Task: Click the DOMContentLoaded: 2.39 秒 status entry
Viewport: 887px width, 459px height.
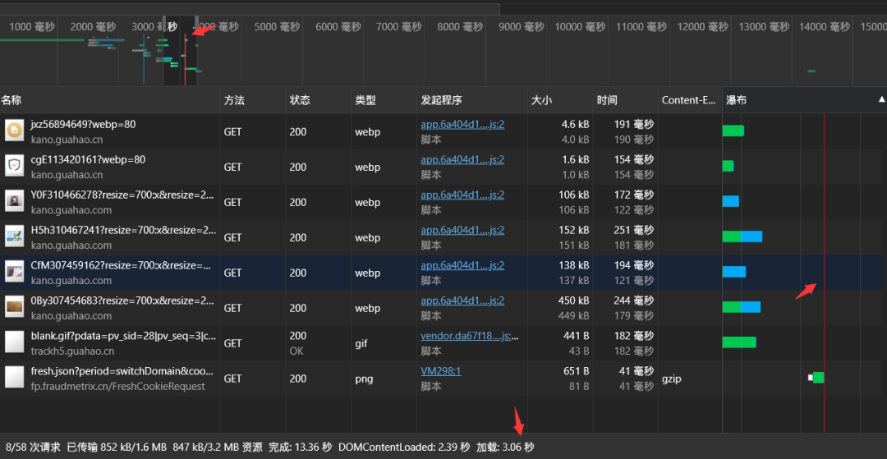Action: coord(404,448)
